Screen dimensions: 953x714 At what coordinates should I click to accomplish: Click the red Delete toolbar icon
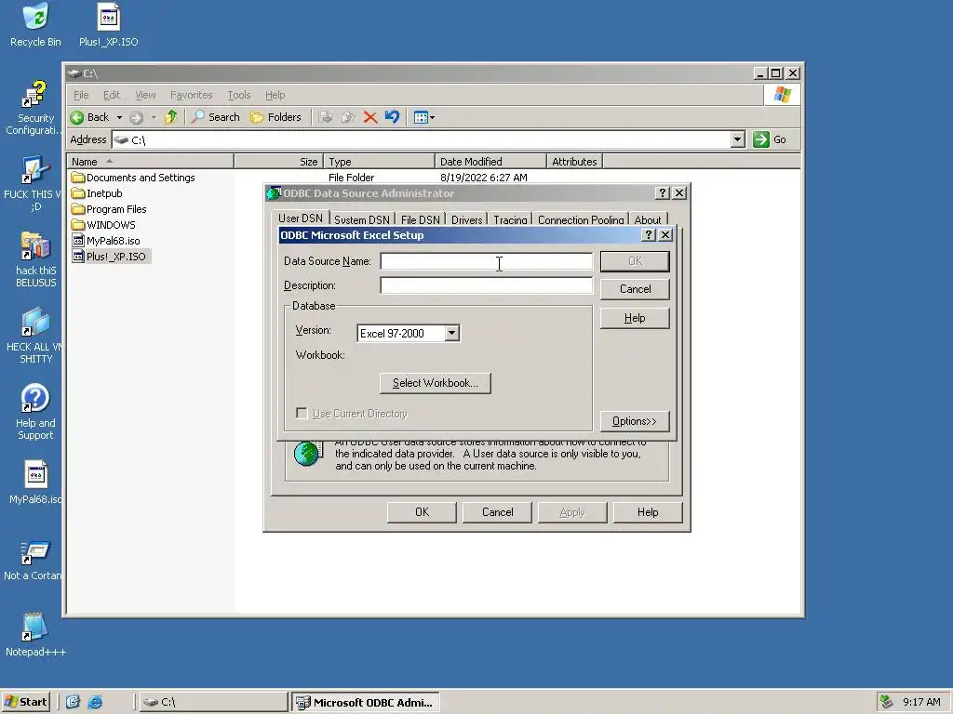370,117
